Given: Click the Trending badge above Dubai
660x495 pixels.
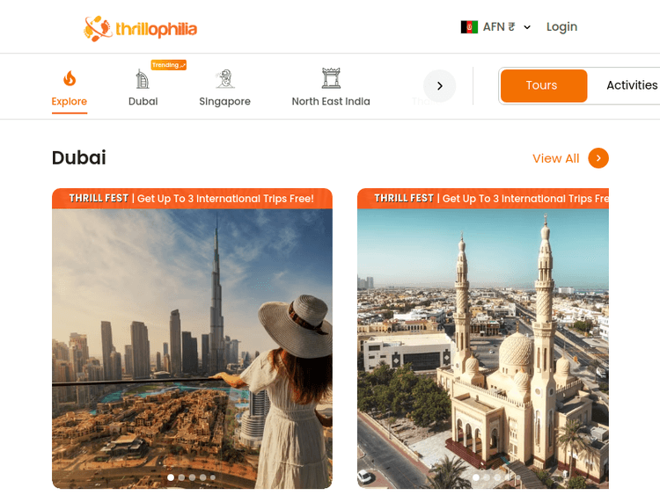Looking at the screenshot, I should [168, 65].
